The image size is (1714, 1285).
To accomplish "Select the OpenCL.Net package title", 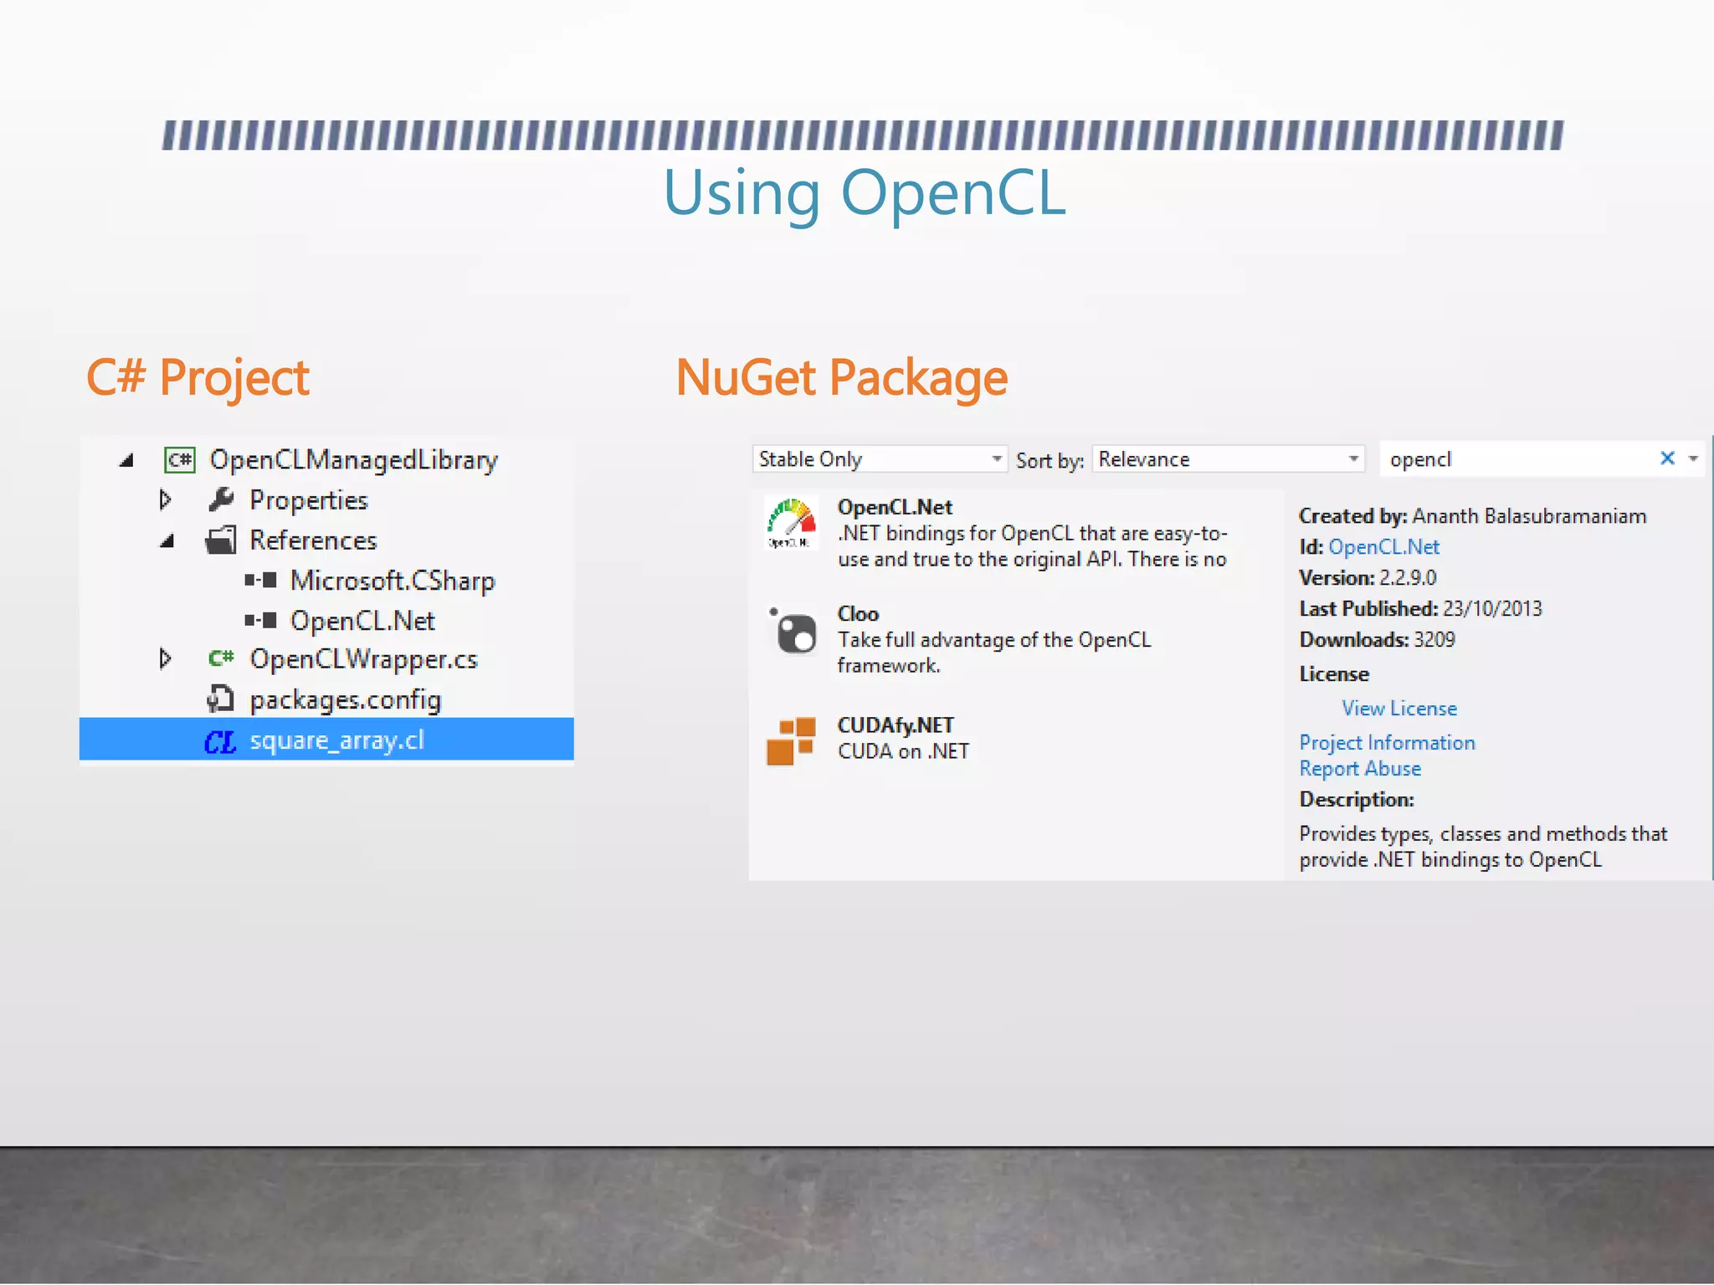I will click(x=895, y=508).
